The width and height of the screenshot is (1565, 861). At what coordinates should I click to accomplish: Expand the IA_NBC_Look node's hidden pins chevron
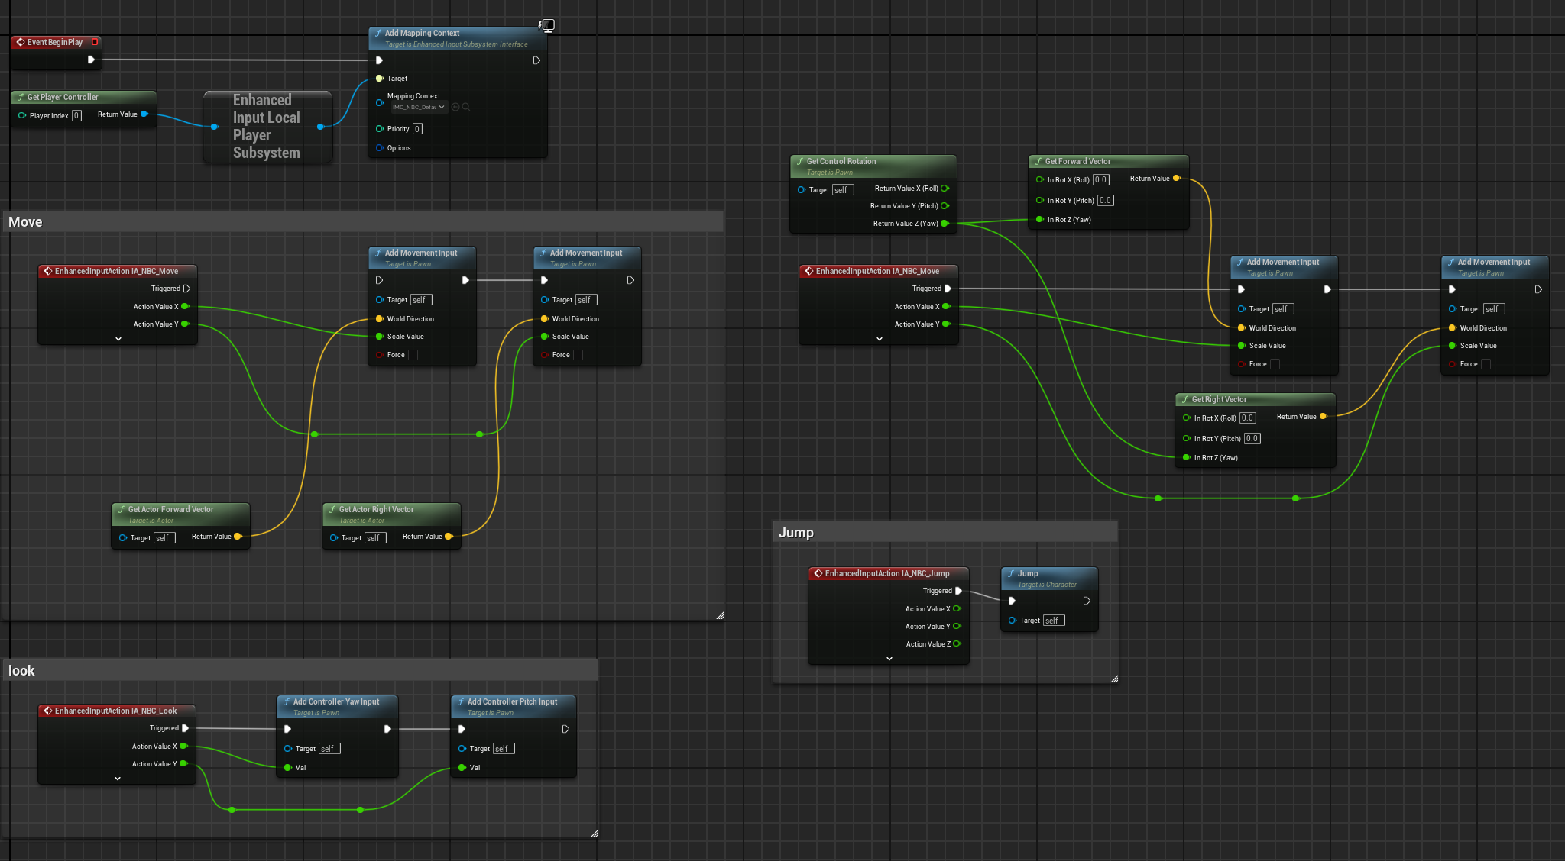pyautogui.click(x=117, y=779)
